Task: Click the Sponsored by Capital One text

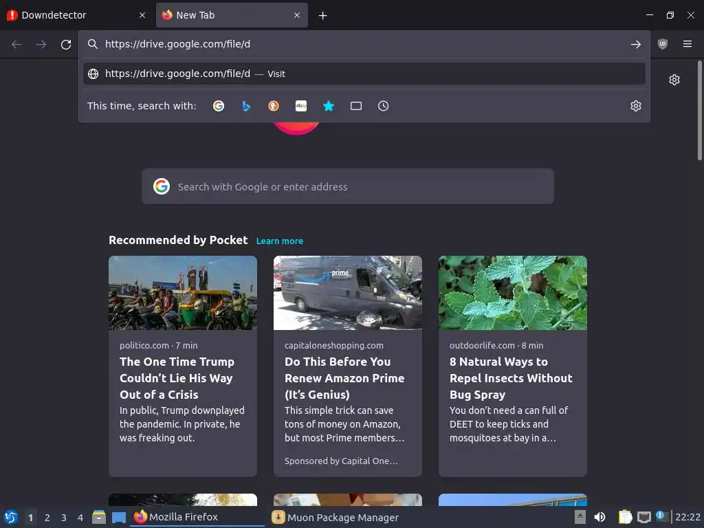Action: (x=341, y=461)
